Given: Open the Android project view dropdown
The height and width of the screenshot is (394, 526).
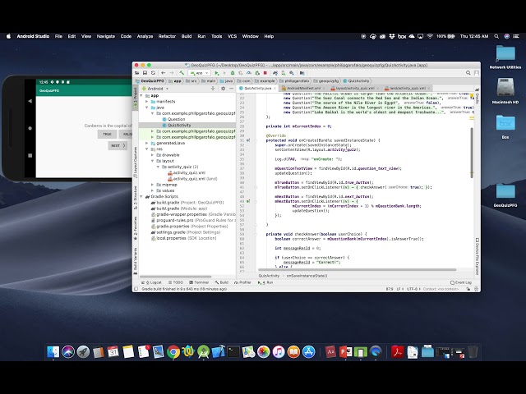Looking at the screenshot, I should click(x=155, y=89).
